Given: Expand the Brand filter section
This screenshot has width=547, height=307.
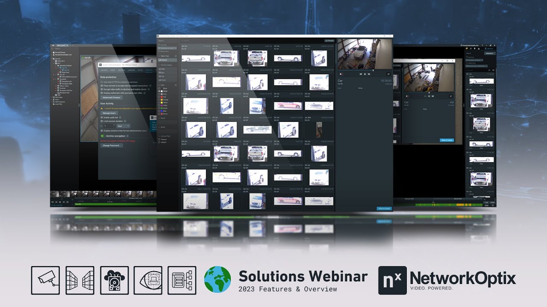Looking at the screenshot, I should click(x=159, y=118).
